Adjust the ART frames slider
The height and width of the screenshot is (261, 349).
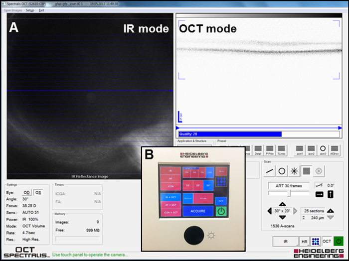[289, 193]
